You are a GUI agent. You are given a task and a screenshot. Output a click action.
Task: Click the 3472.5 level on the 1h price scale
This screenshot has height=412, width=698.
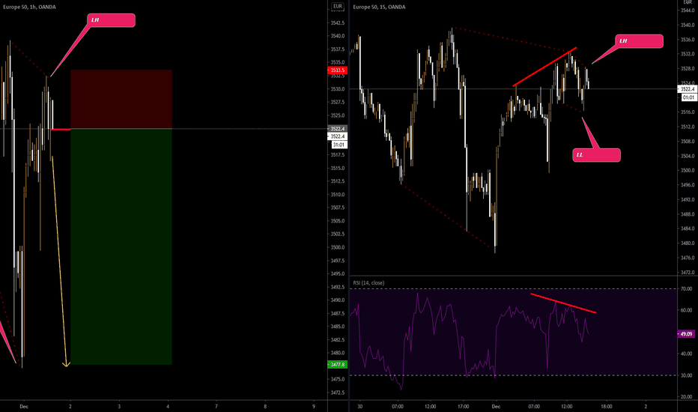[338, 393]
